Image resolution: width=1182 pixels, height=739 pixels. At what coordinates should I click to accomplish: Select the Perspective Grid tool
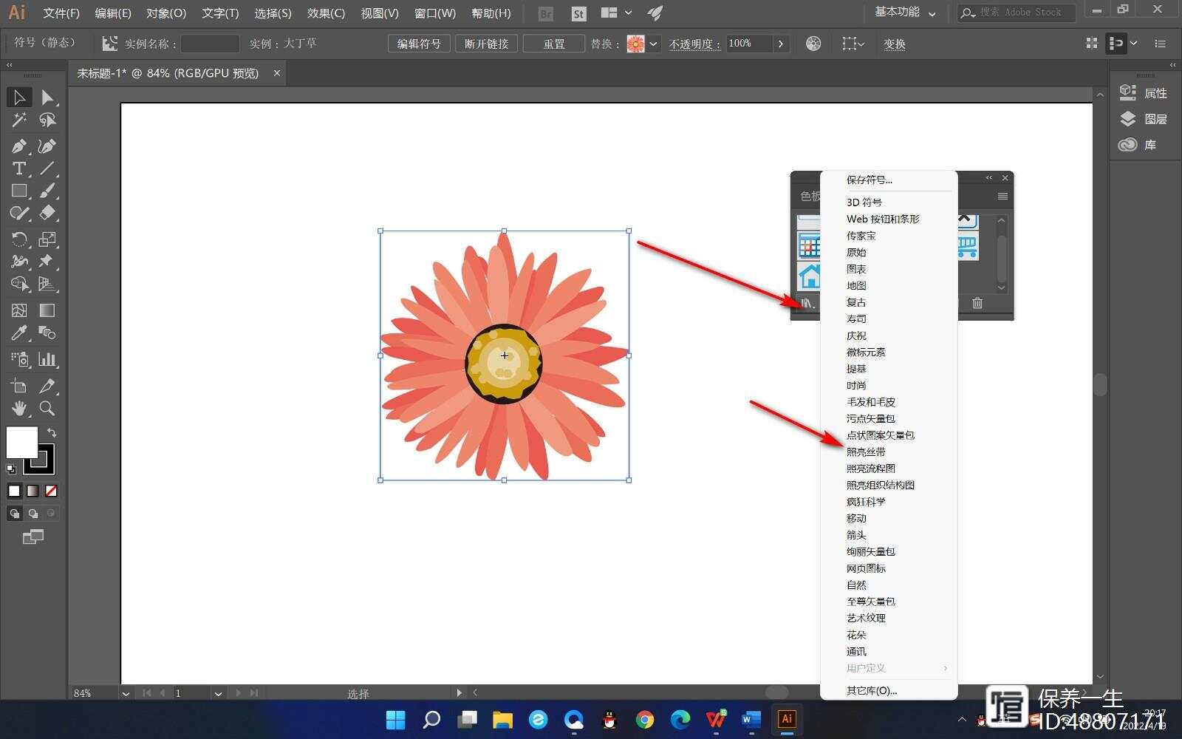tap(47, 284)
